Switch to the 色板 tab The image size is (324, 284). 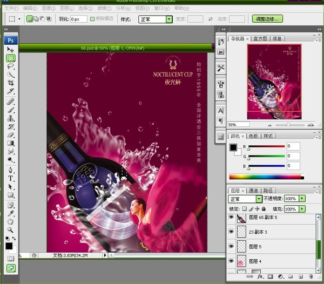click(x=253, y=136)
